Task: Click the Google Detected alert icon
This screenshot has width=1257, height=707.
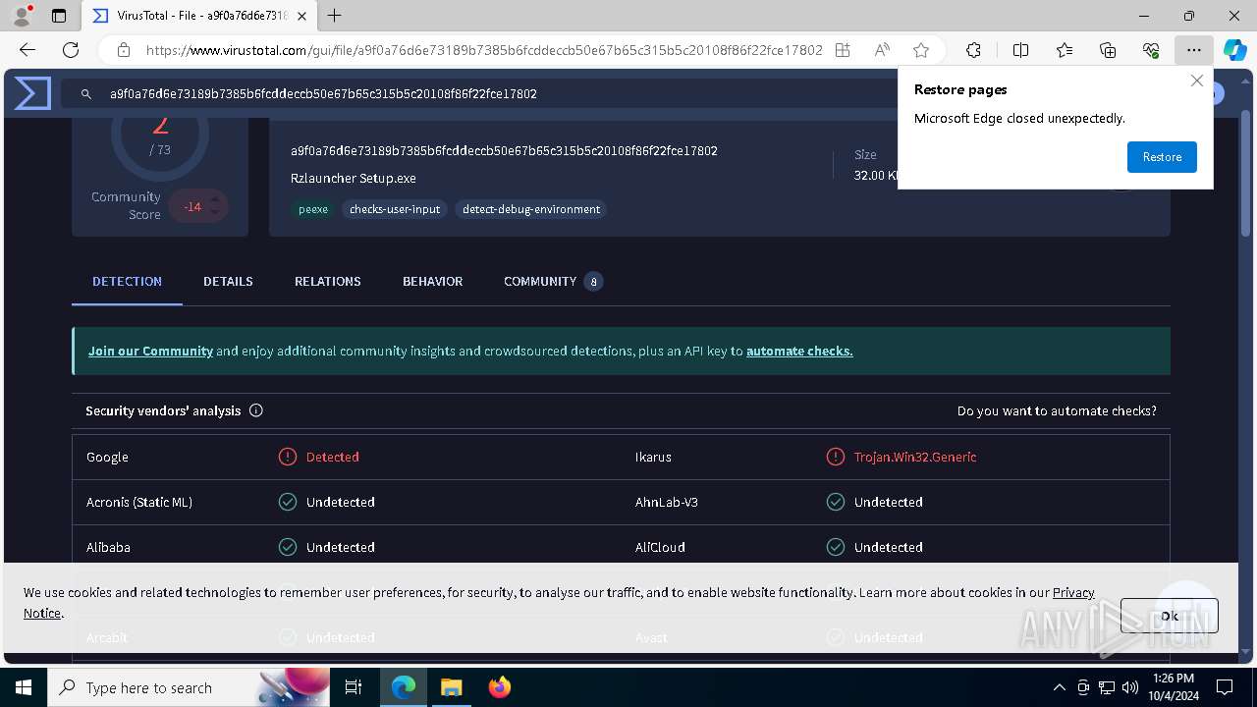Action: coord(288,457)
